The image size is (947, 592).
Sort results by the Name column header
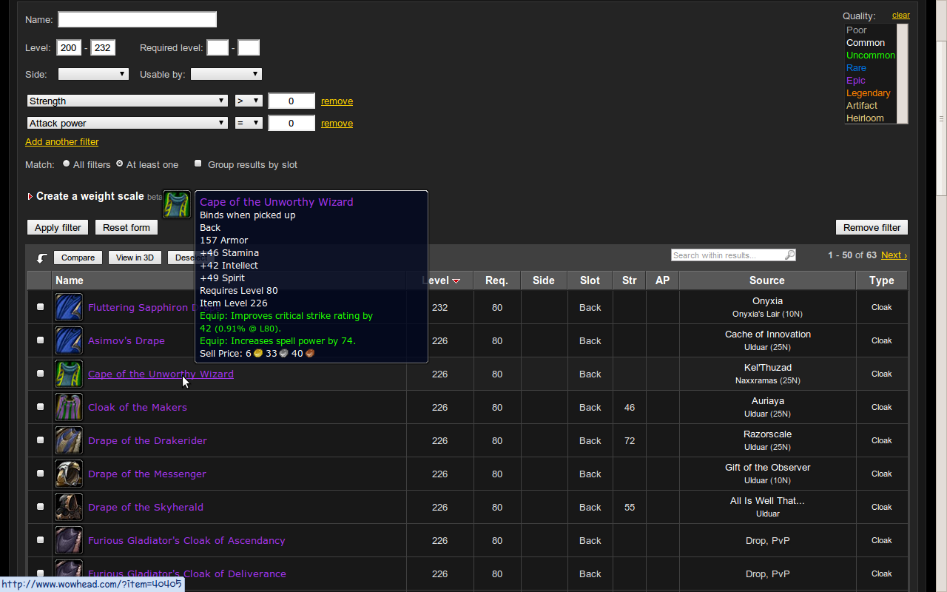(x=70, y=280)
